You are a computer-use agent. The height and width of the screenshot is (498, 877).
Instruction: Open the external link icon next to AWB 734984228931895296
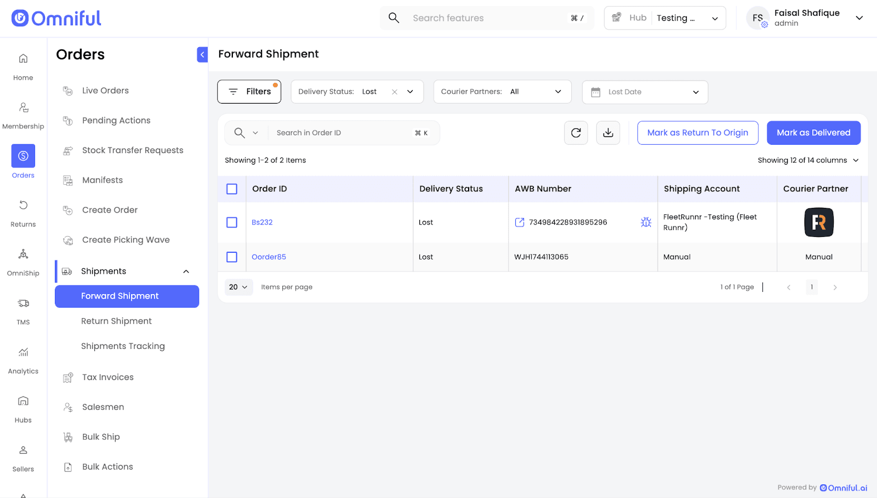pyautogui.click(x=520, y=222)
